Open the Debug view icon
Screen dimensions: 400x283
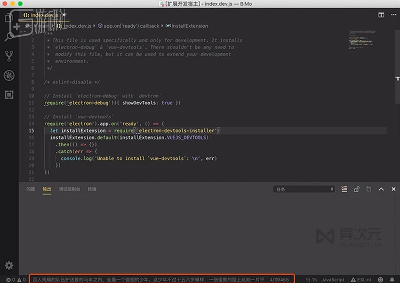tap(9, 75)
